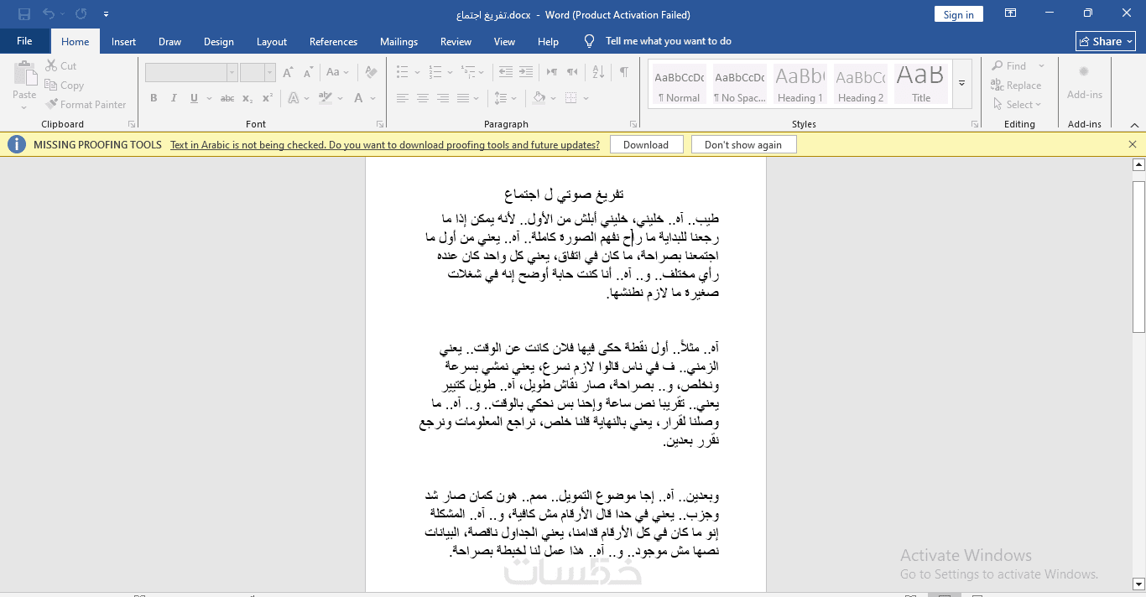Click Download proofing tools button
This screenshot has height=597, width=1146.
click(646, 145)
